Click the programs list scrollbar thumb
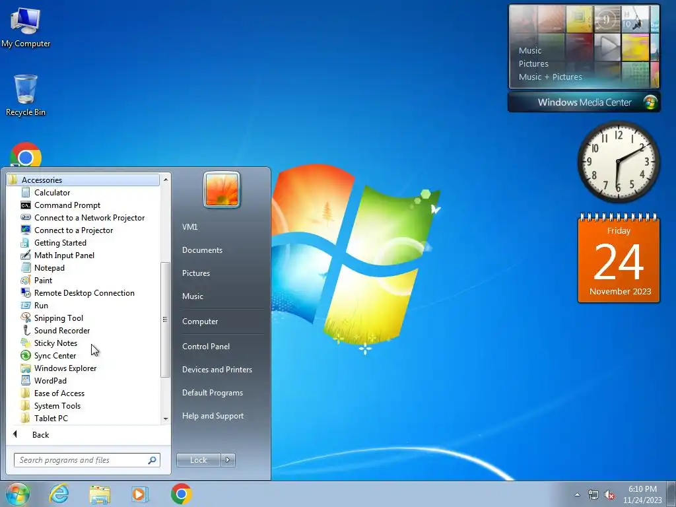 165,320
